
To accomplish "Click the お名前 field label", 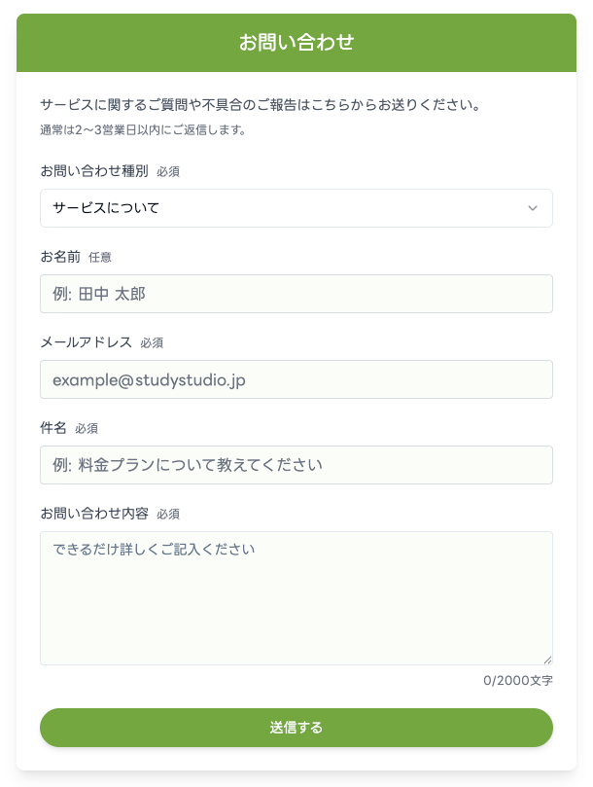I will coord(60,257).
